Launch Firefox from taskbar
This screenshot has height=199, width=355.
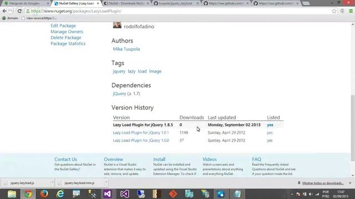point(44,194)
